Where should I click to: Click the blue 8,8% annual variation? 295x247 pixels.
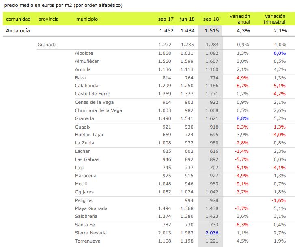(x=242, y=118)
